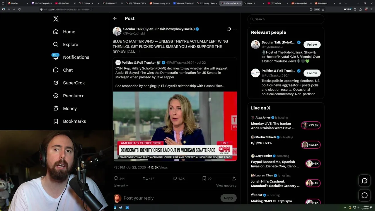Screen dimensions: 375x211
Task: Switch to the Francesca Hong tab
Action: coord(160,3)
